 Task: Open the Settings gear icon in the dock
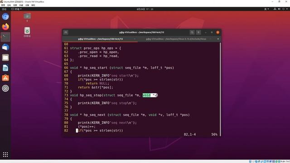pos(5,88)
